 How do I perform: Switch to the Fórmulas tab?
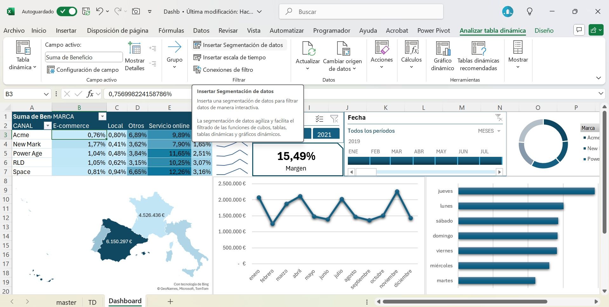tap(171, 30)
